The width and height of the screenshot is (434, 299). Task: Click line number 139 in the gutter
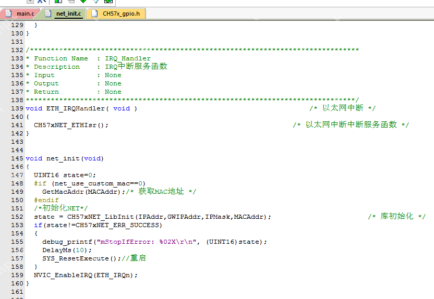coord(17,108)
